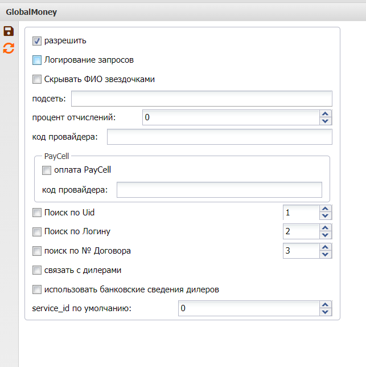Screen dimensions: 366x367
Task: Click PayCell 'код провайдера' input field
Action: (219, 190)
